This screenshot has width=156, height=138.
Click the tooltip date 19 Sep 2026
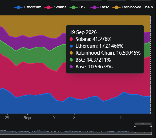click(x=83, y=32)
